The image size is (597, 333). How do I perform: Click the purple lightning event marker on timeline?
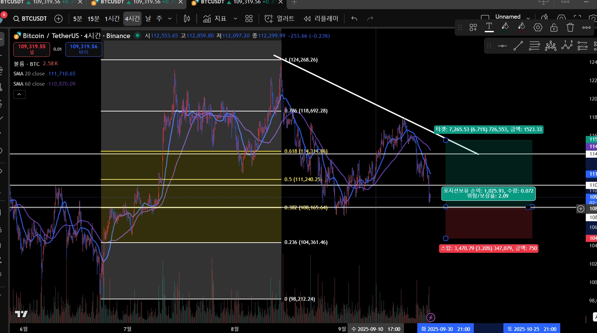pyautogui.click(x=431, y=317)
